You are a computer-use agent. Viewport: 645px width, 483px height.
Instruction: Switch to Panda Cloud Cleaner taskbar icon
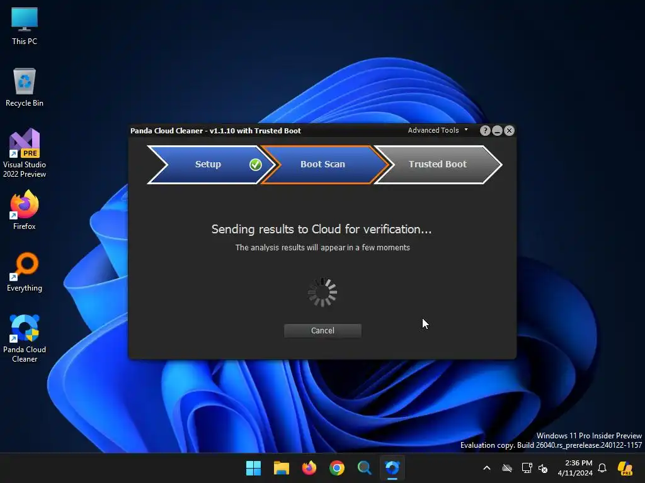click(392, 468)
